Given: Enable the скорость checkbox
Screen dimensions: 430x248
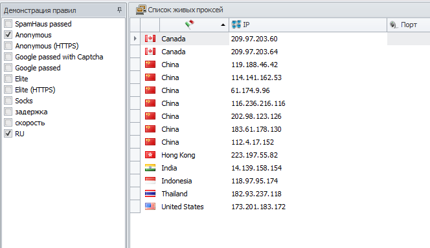Looking at the screenshot, I should click(x=8, y=123).
